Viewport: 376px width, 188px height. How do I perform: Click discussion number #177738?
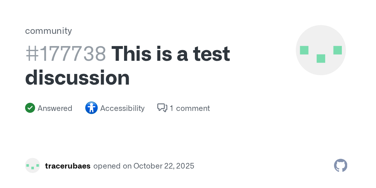[66, 53]
